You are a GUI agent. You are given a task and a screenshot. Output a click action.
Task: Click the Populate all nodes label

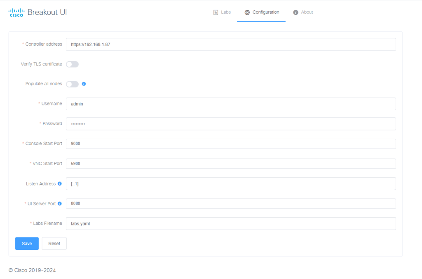pos(44,84)
